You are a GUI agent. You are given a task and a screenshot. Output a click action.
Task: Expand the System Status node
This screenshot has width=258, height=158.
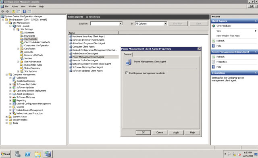6,116
